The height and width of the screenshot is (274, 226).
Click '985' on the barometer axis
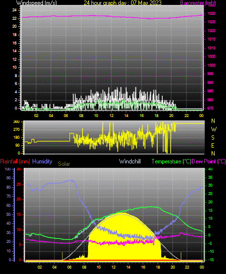tap(210, 91)
